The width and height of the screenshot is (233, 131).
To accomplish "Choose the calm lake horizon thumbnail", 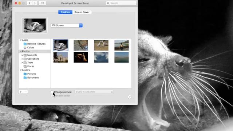I will pos(122,57).
